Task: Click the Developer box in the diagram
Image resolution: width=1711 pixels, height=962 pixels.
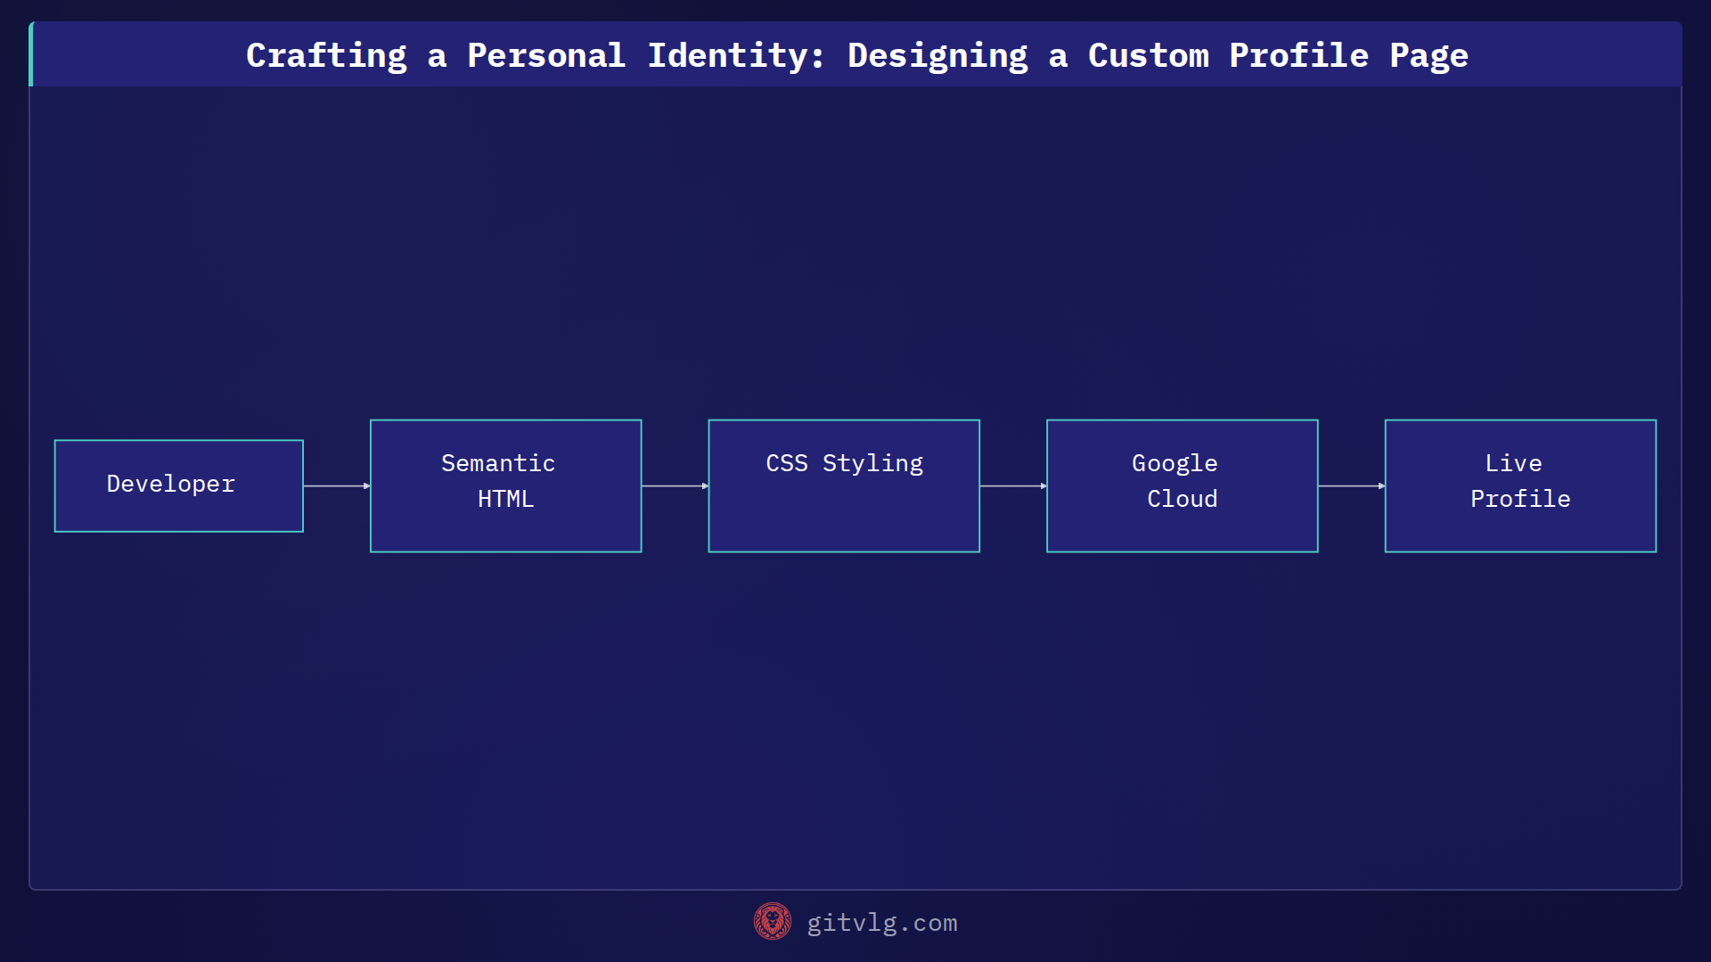Action: click(x=178, y=485)
